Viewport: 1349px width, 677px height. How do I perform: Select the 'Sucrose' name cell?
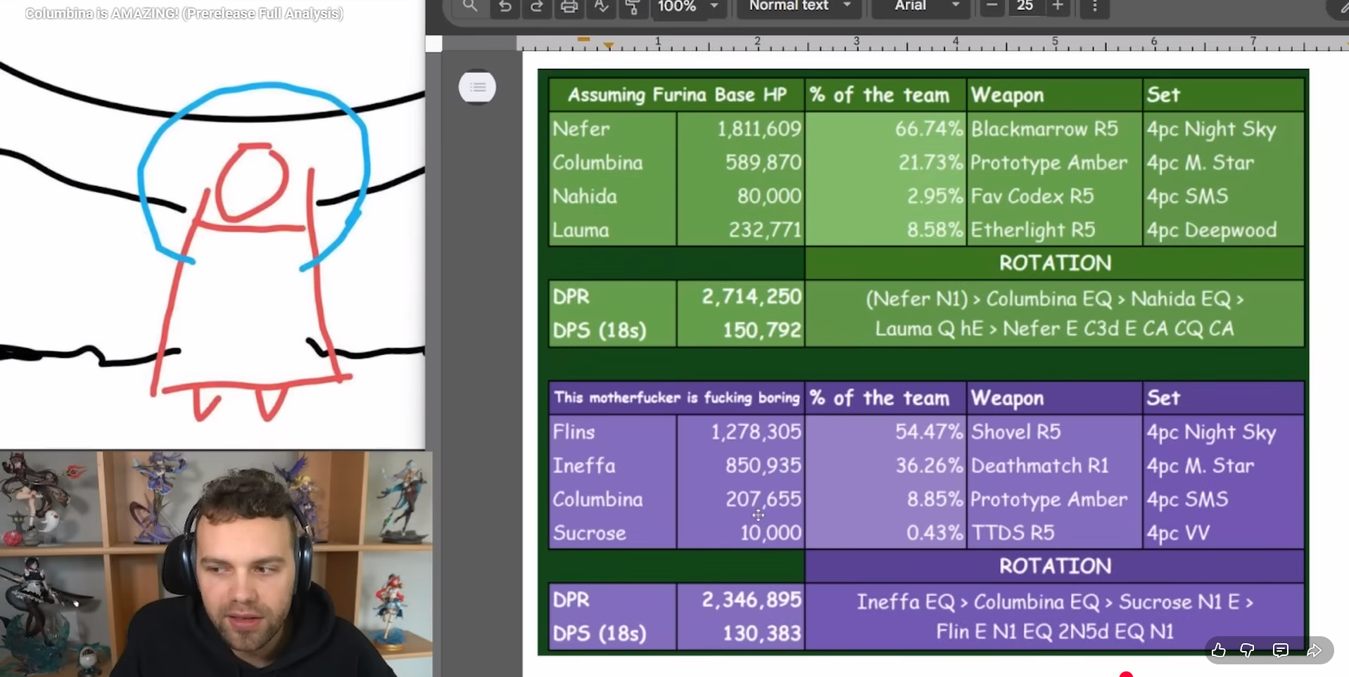click(x=613, y=533)
